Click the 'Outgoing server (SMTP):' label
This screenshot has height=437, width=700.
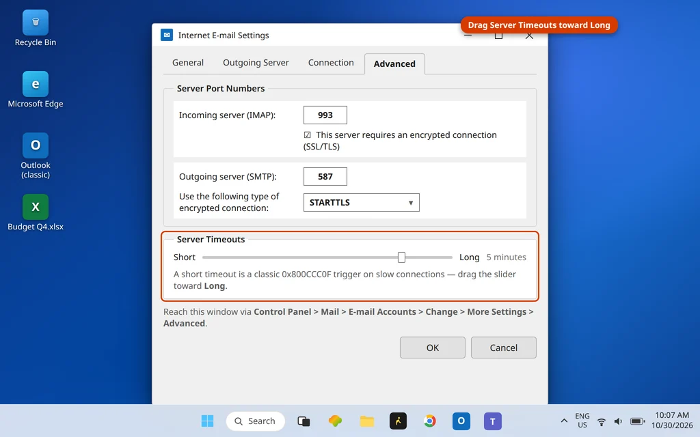pyautogui.click(x=228, y=177)
